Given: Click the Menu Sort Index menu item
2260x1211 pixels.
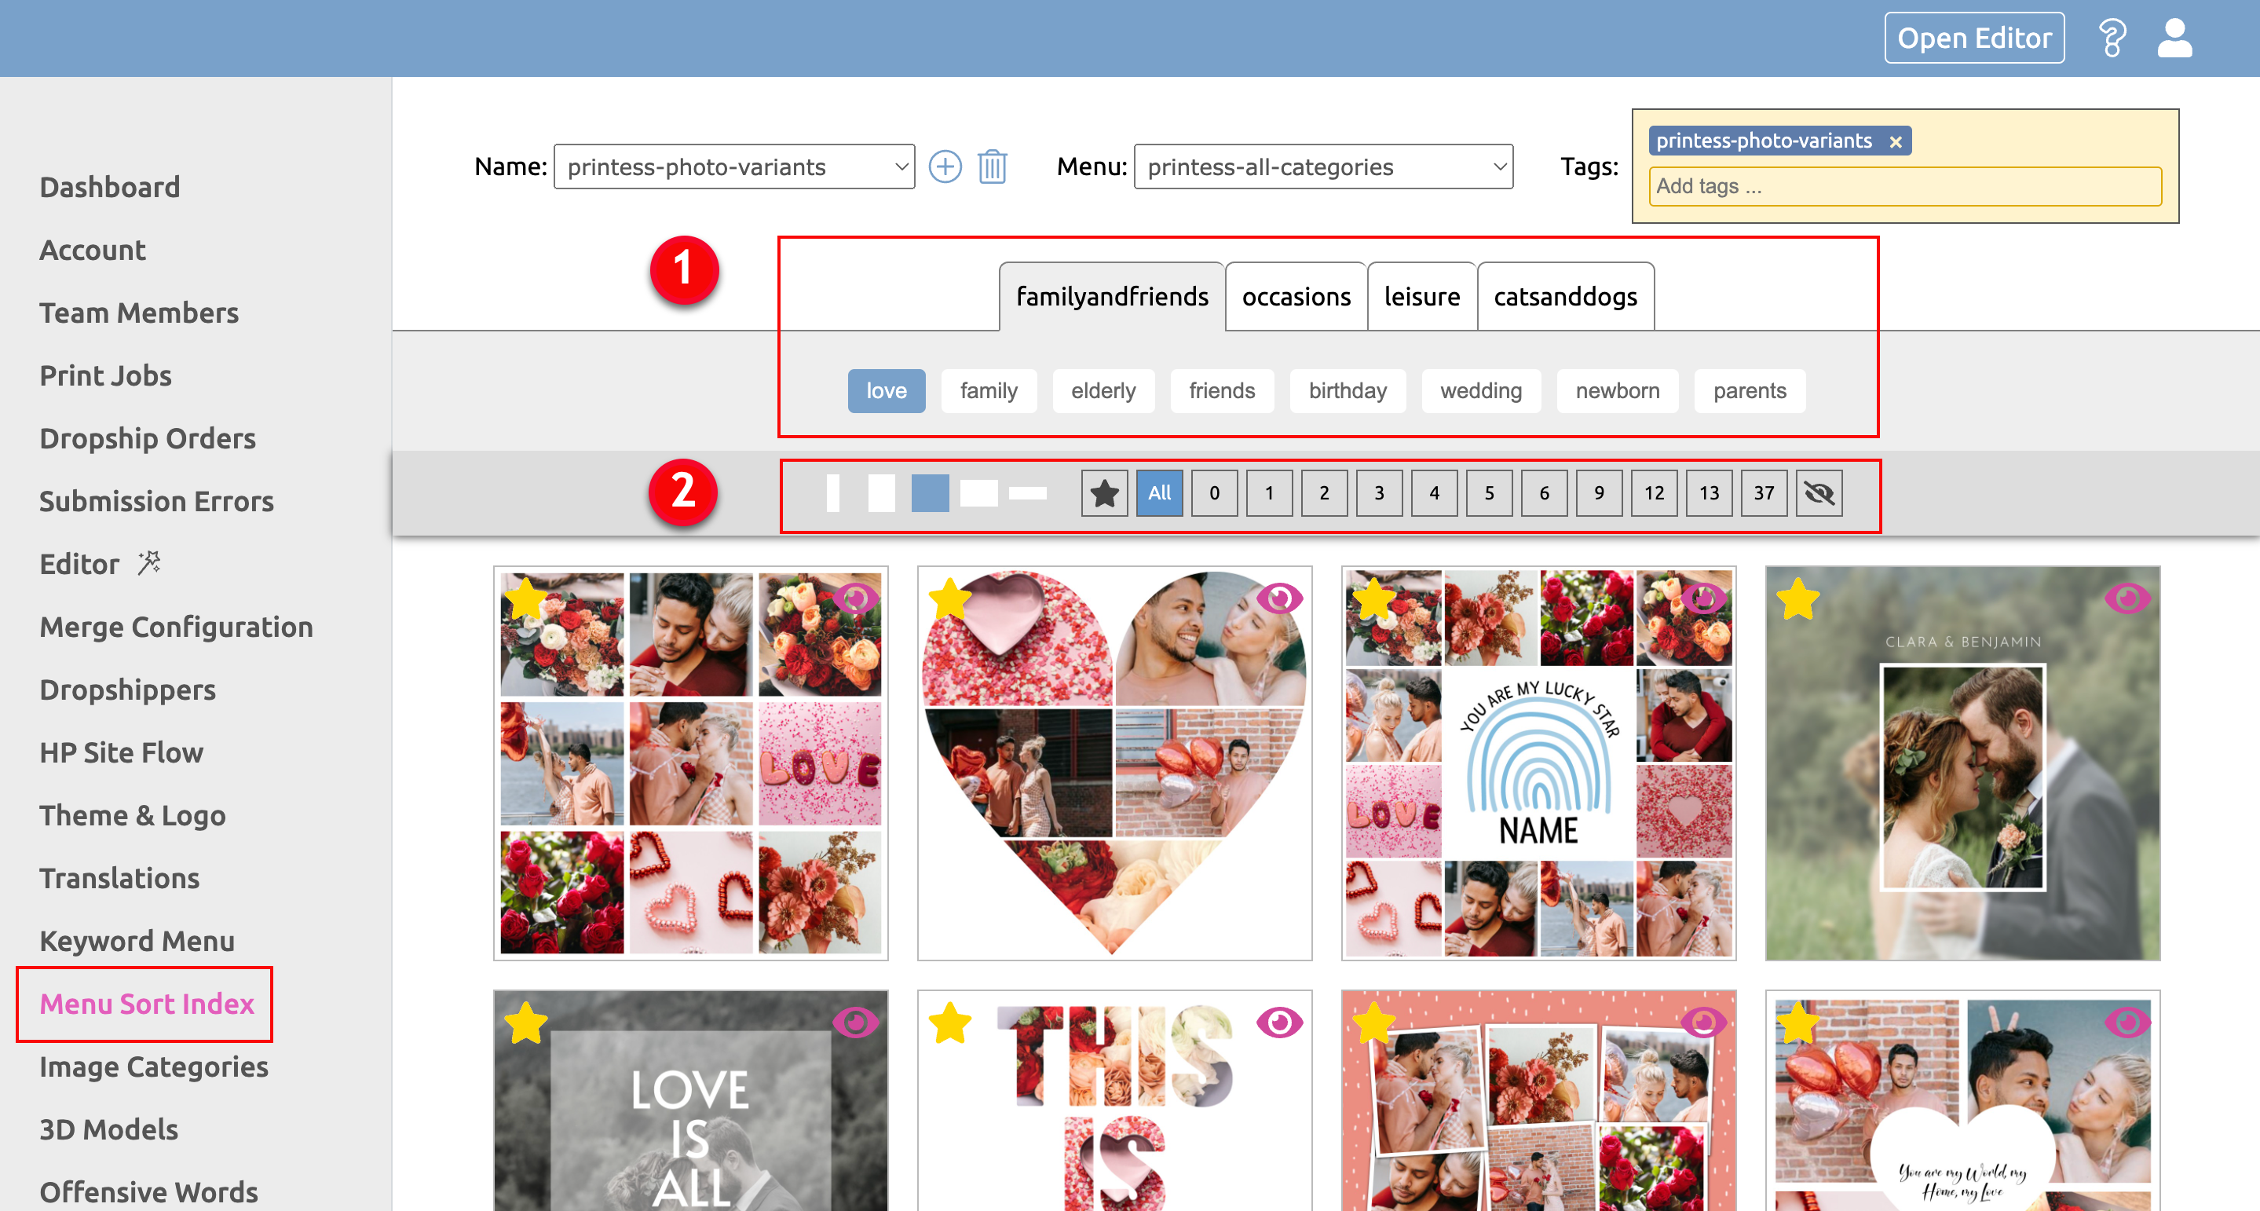Looking at the screenshot, I should tap(147, 1003).
